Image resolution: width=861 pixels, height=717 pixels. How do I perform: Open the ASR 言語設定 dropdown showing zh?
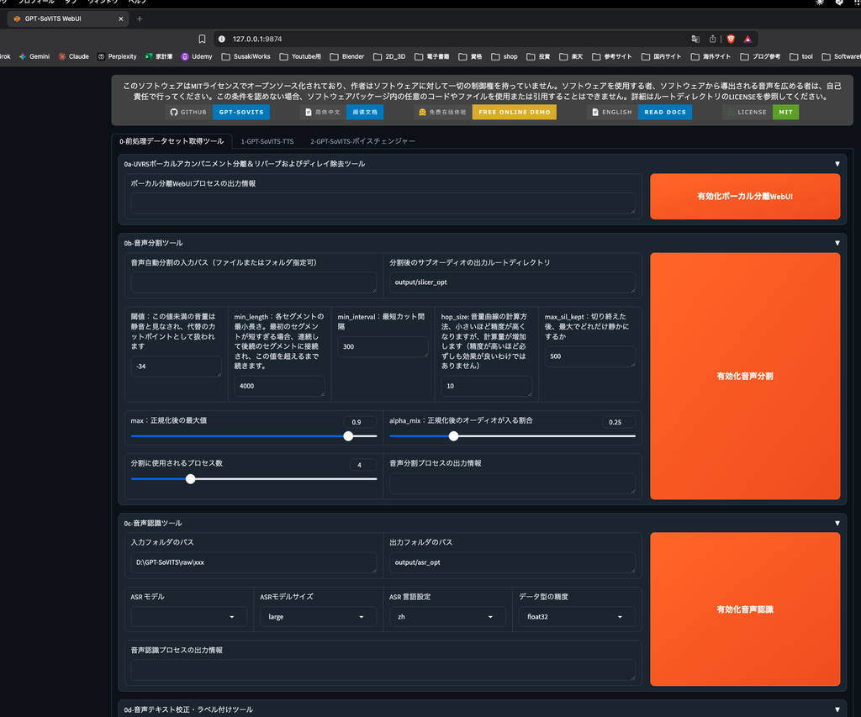[447, 616]
